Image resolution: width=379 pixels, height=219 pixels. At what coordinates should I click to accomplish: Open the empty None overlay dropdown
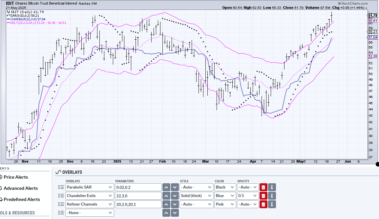[90, 213]
